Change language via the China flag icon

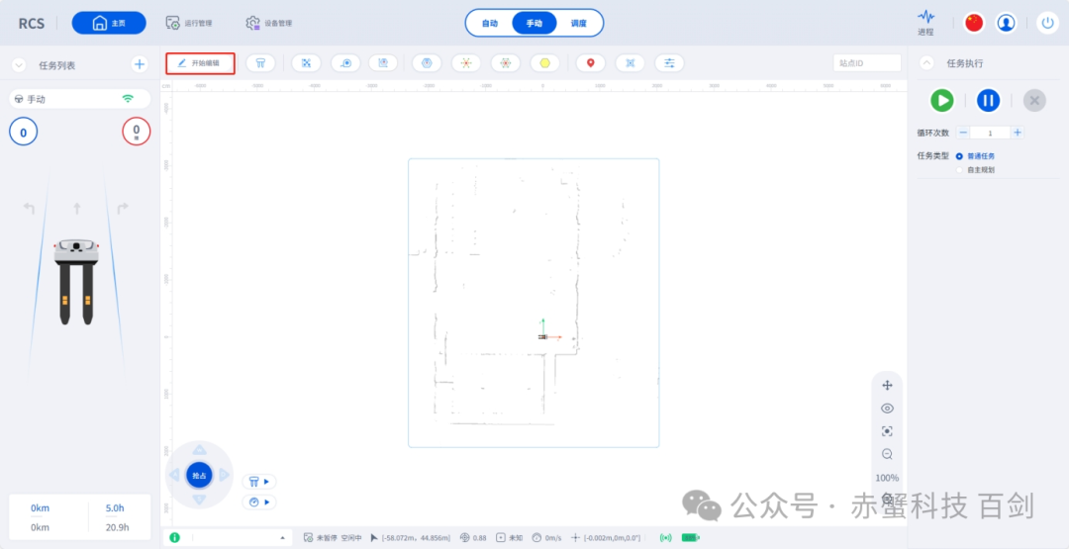click(974, 23)
